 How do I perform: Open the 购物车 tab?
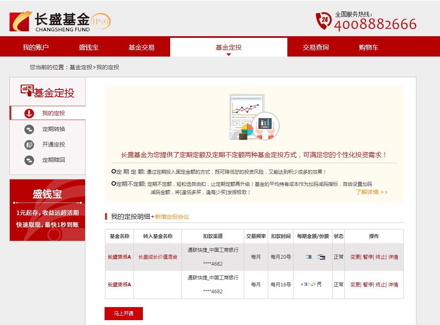pyautogui.click(x=368, y=48)
